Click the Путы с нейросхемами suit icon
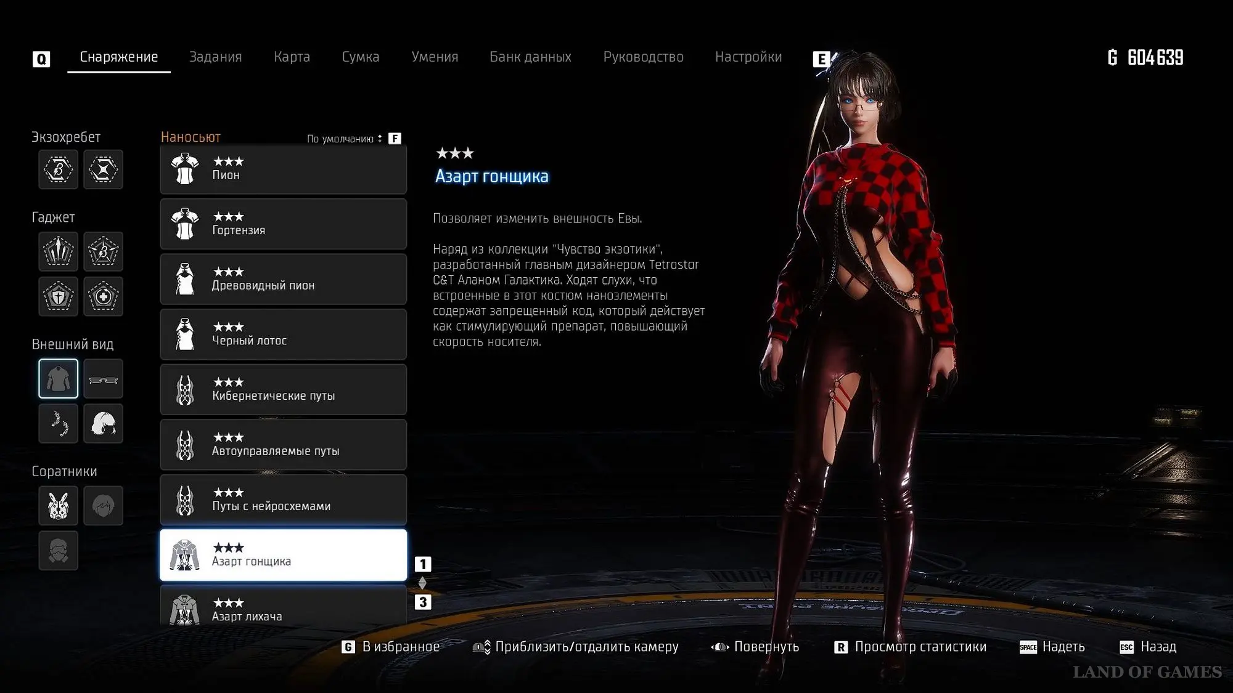Image resolution: width=1233 pixels, height=693 pixels. 185,500
